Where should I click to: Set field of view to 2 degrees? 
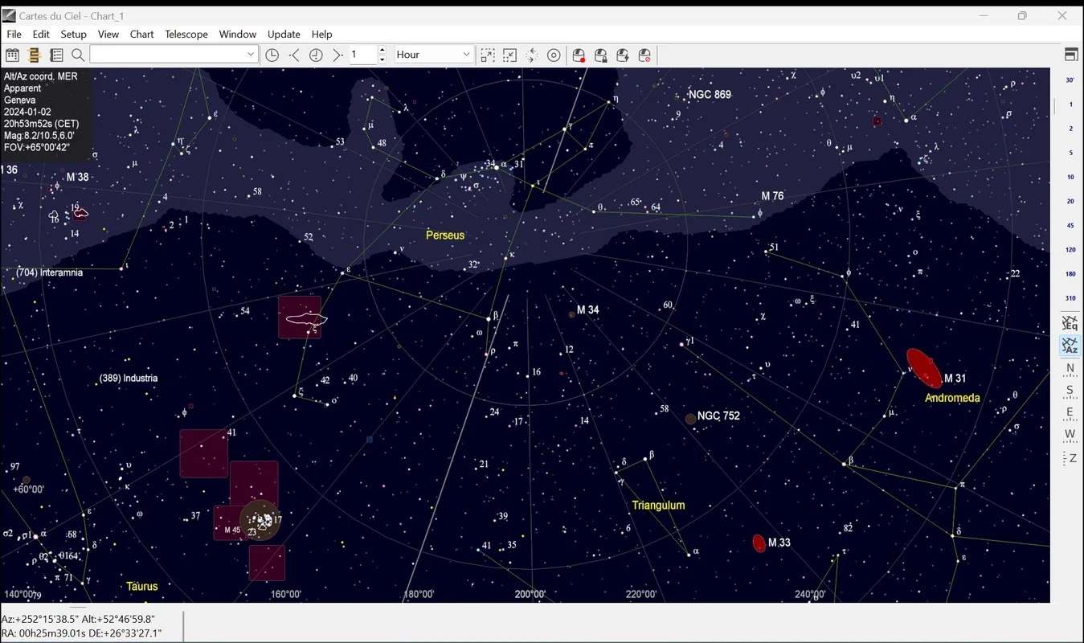tap(1070, 129)
